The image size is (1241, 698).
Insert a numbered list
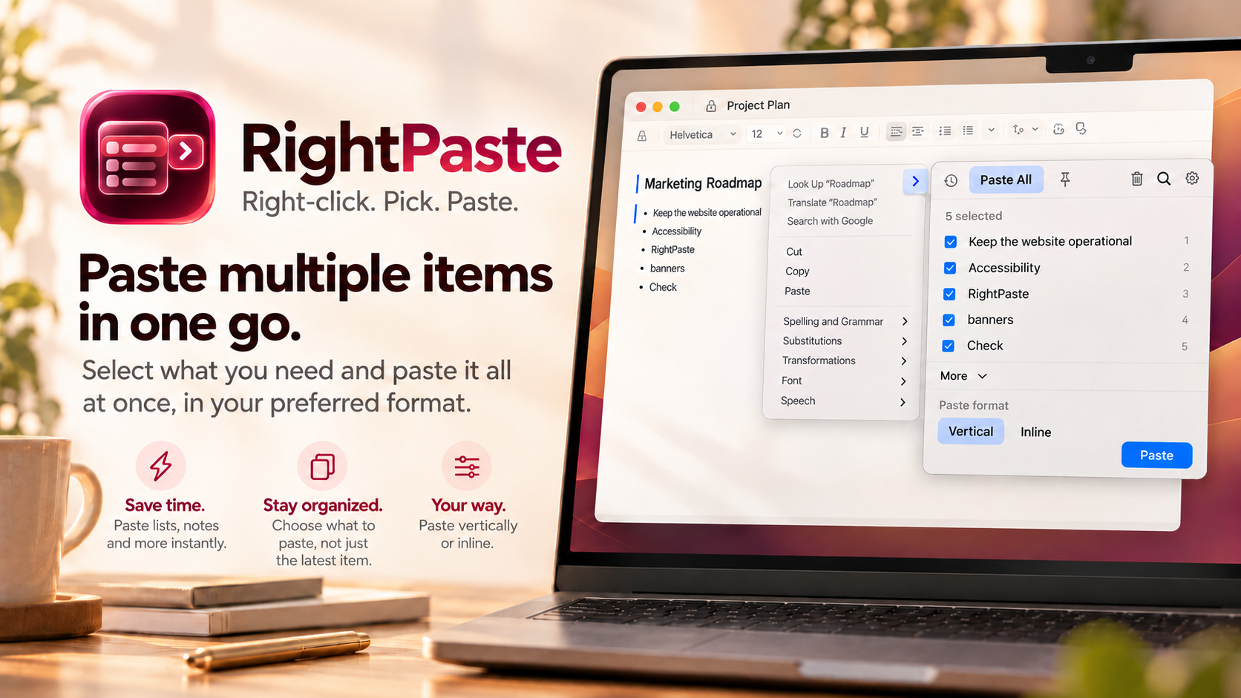968,131
